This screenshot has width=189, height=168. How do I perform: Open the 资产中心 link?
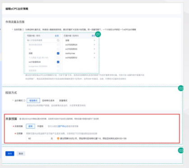tap(62, 126)
